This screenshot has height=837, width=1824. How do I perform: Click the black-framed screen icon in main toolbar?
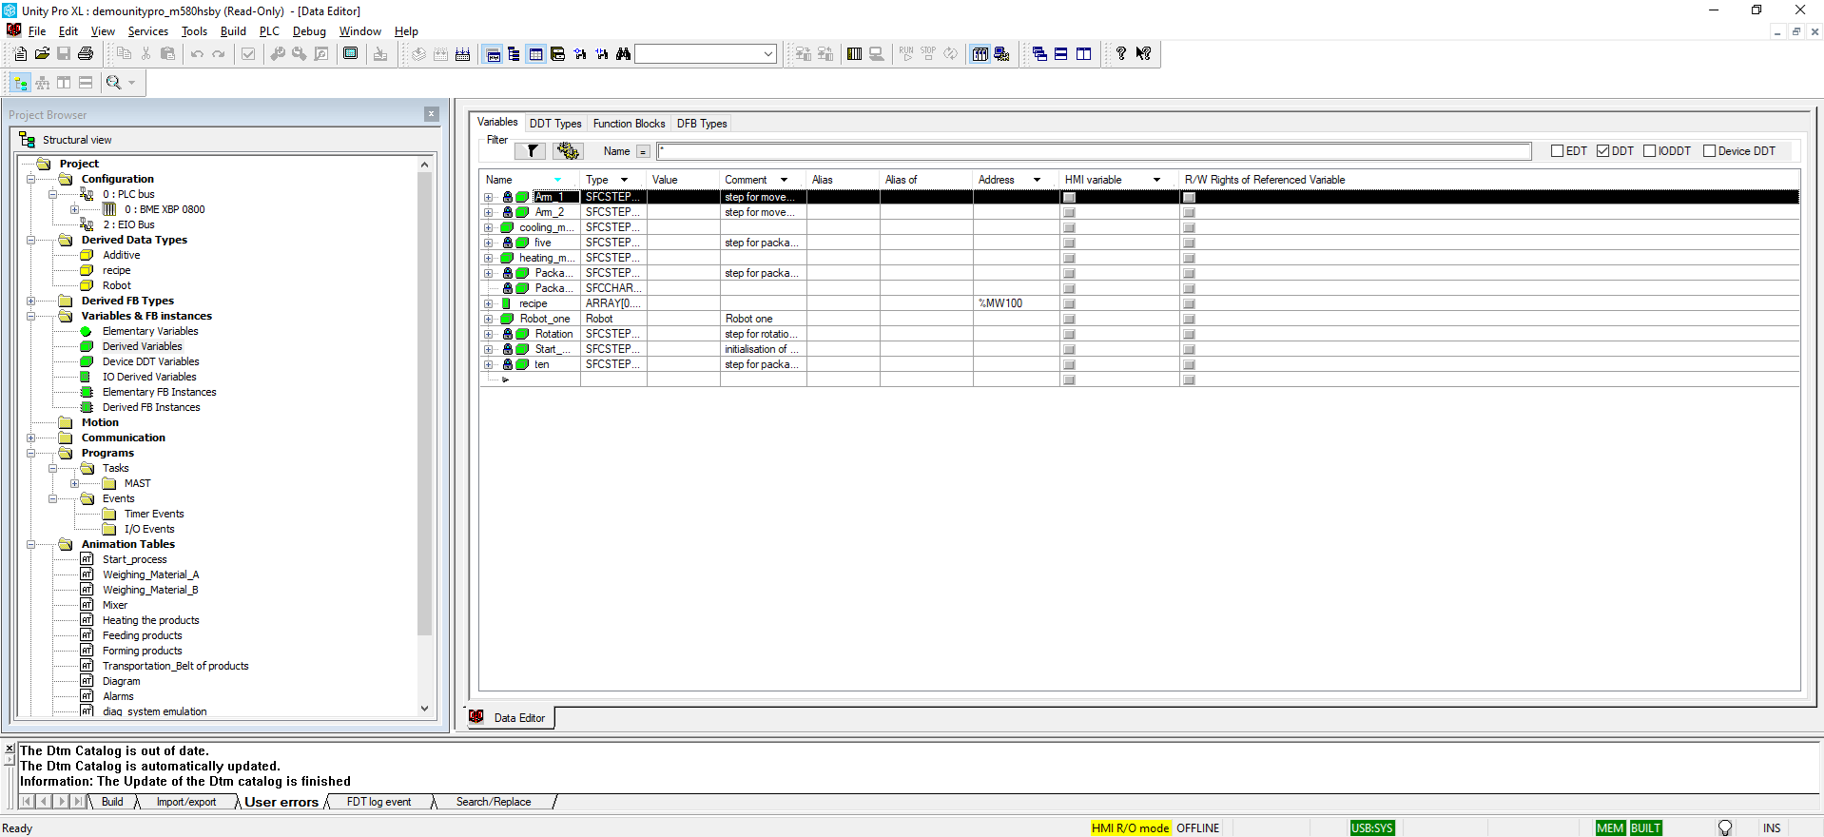[351, 54]
